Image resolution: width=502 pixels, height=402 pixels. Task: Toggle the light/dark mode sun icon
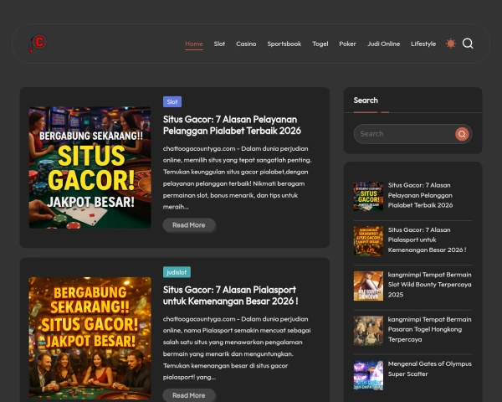coord(451,44)
